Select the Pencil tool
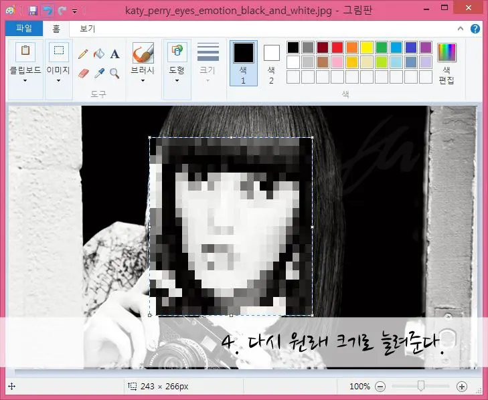This screenshot has width=488, height=400. (84, 54)
